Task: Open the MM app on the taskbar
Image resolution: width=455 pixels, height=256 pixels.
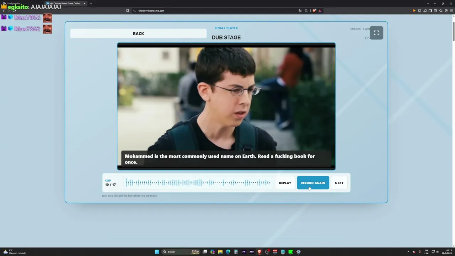Action: pos(251,252)
